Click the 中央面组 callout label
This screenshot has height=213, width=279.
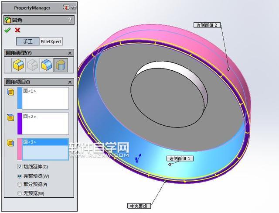click(x=139, y=206)
